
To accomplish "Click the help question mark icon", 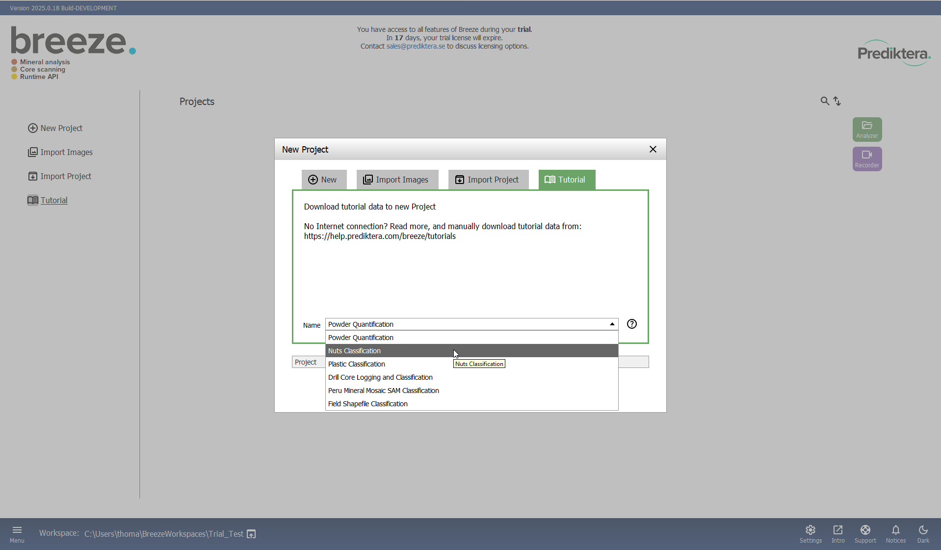I will tap(632, 324).
